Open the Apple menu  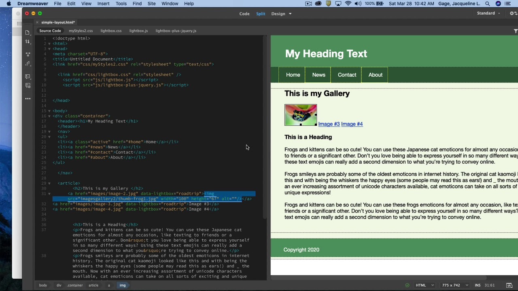coord(8,4)
